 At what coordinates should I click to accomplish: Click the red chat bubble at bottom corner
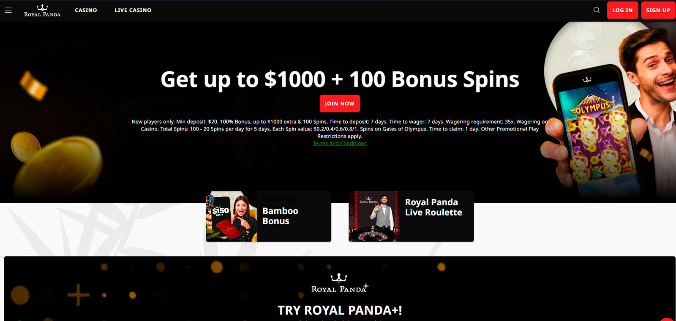668,319
